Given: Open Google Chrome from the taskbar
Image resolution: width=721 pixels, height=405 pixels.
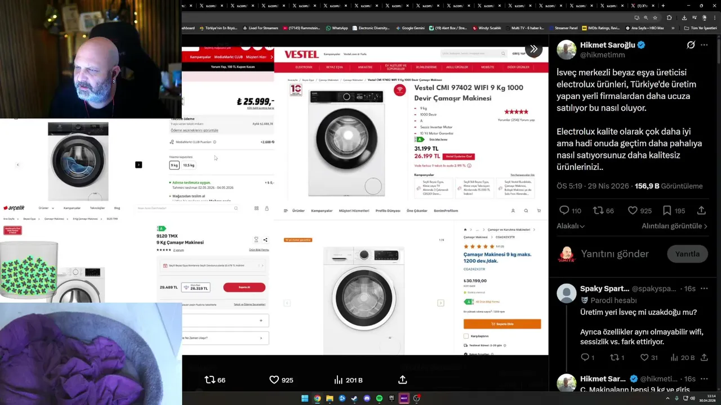Looking at the screenshot, I should click(x=317, y=398).
